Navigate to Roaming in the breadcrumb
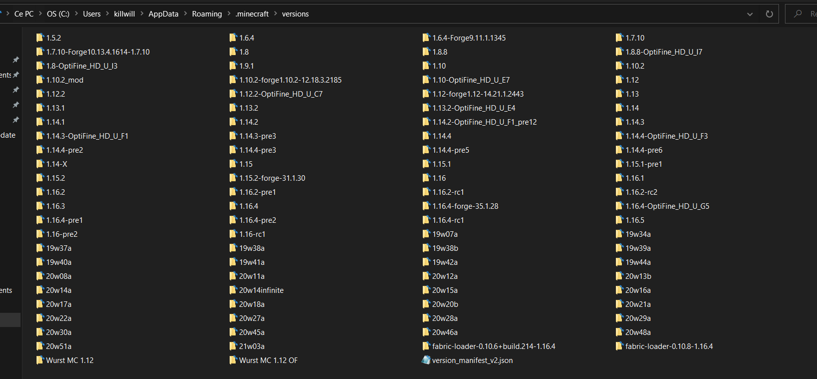This screenshot has height=379, width=817. (207, 14)
